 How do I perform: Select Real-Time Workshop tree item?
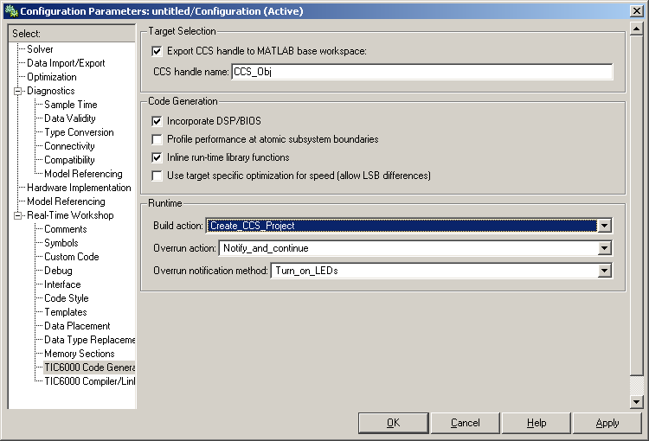[x=70, y=215]
